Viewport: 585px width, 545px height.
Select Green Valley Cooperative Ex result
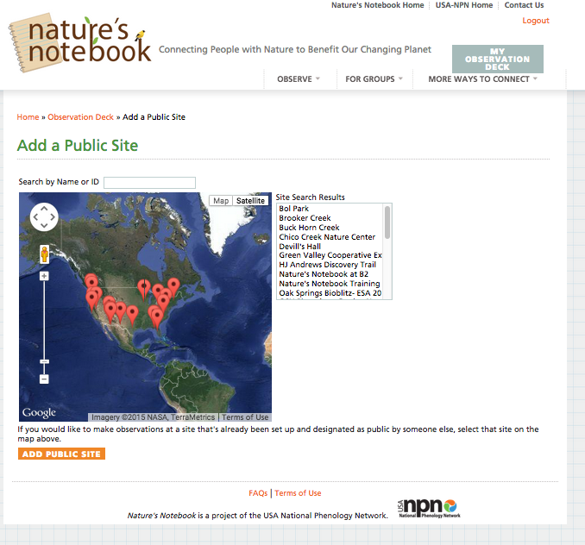[330, 255]
